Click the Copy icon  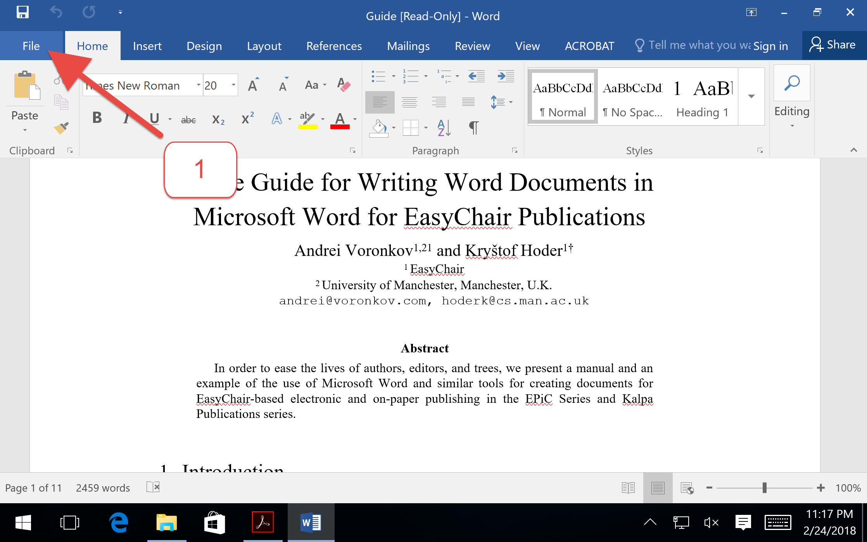61,102
